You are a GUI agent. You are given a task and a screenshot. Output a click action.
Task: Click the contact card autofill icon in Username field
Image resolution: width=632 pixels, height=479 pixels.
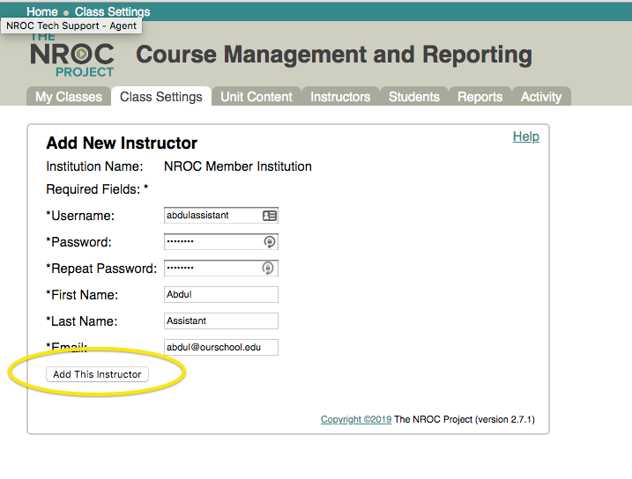point(269,216)
